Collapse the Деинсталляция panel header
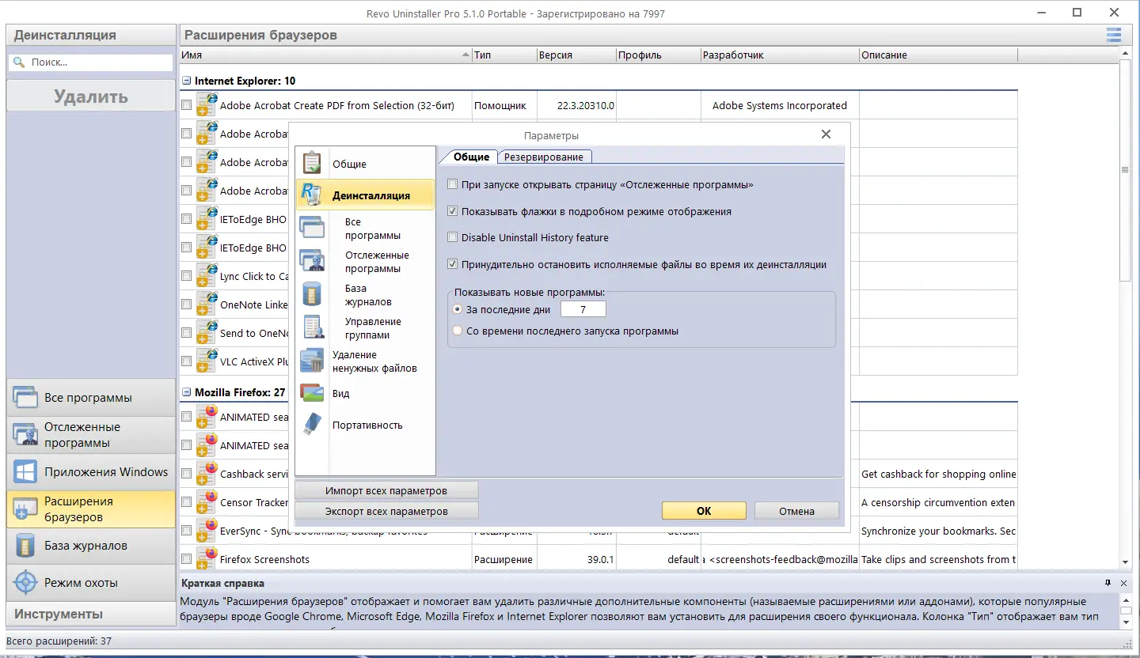Viewport: 1140px width, 658px height. [x=91, y=35]
